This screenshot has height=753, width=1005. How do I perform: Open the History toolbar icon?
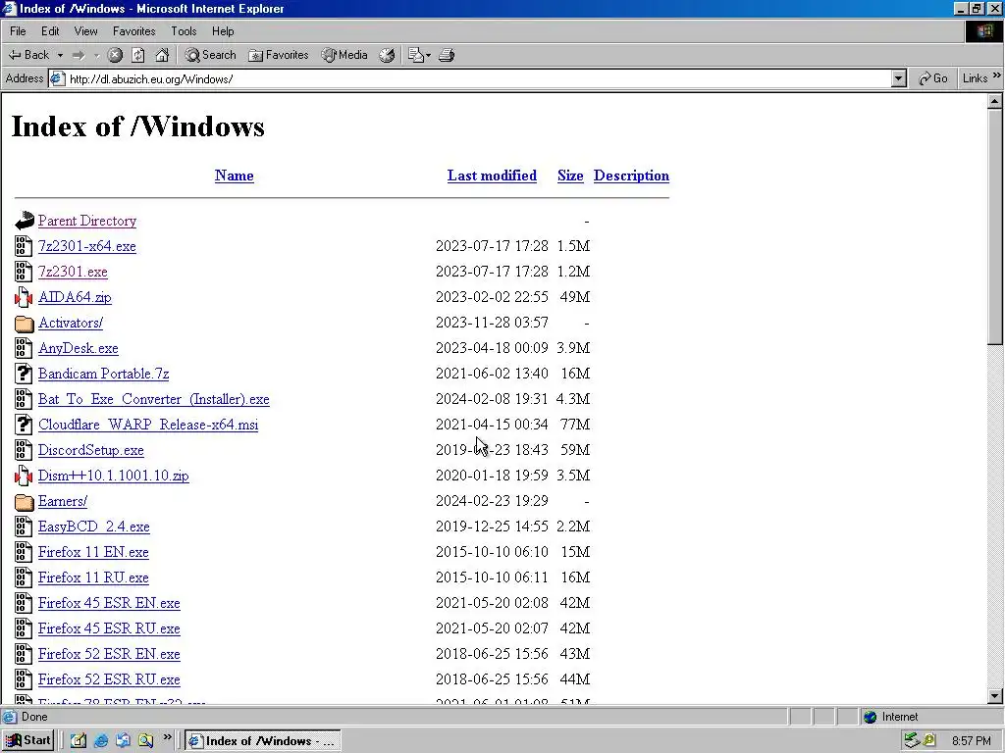point(387,55)
